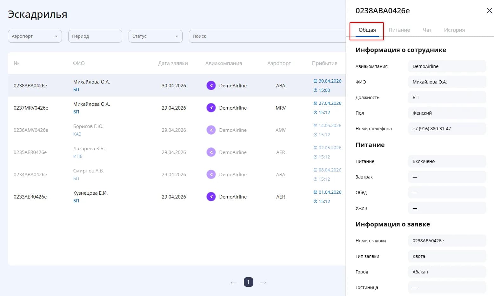
Task: Click the Должность field showing БП
Action: 447,98
